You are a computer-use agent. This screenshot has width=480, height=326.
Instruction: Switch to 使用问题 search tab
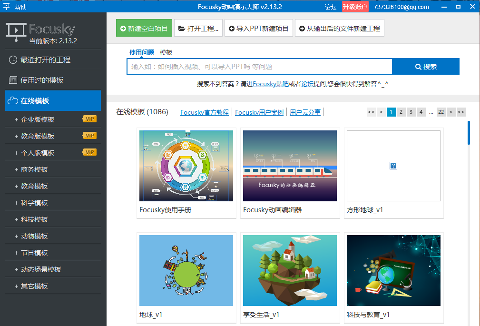point(141,52)
